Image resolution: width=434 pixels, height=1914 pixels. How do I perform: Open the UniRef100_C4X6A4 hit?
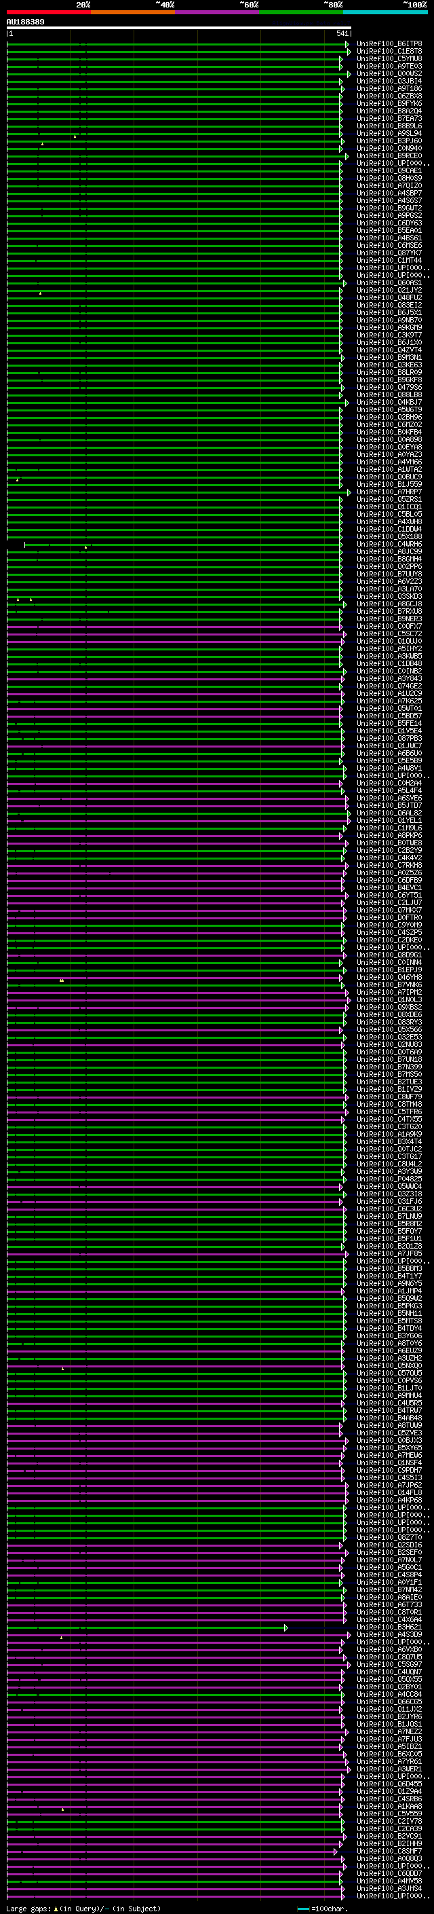[389, 1620]
